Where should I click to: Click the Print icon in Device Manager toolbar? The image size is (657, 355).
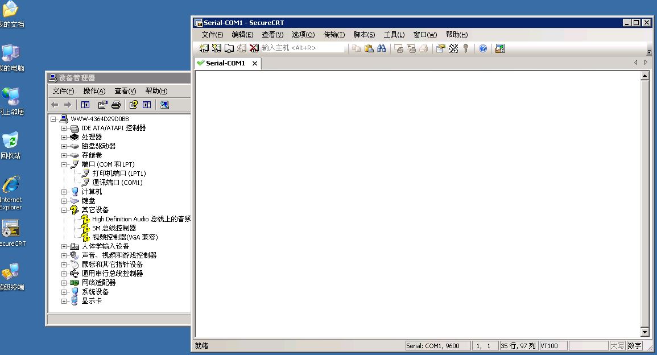[x=116, y=105]
